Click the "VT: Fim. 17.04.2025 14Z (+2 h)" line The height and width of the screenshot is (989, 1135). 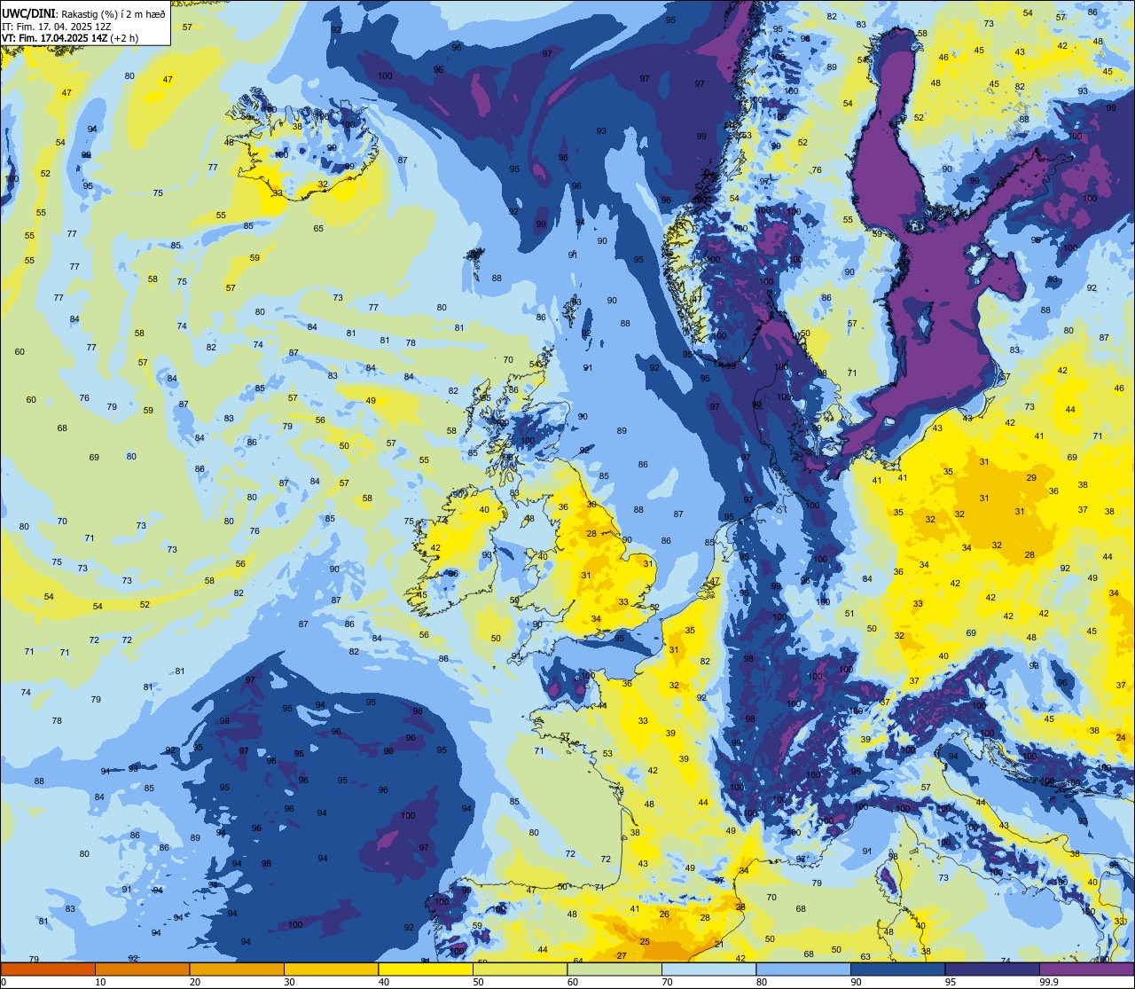coord(72,38)
